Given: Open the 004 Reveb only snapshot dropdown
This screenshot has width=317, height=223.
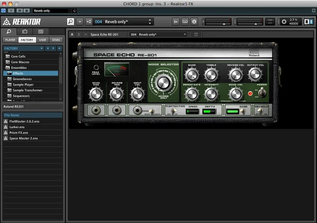Looking at the screenshot, I should (124, 21).
